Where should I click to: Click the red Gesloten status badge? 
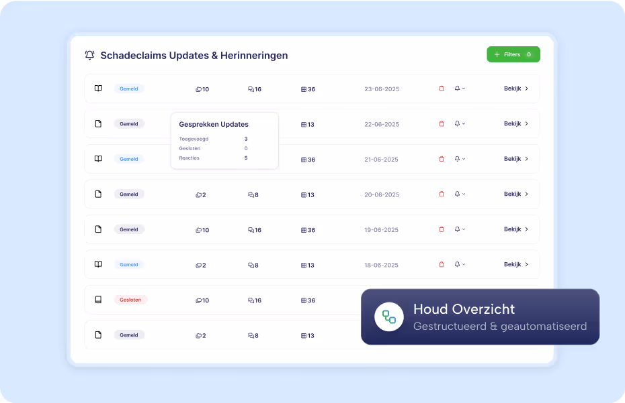[x=130, y=300]
